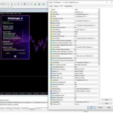
Task: Open the indicators list dropdown (green plus)
Action: 36,4
